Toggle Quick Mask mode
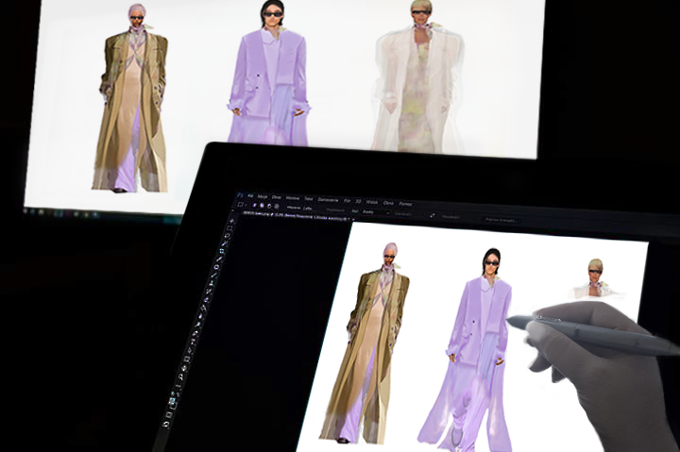Image resolution: width=680 pixels, height=452 pixels. [x=169, y=414]
